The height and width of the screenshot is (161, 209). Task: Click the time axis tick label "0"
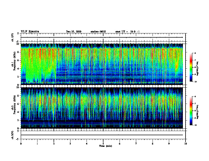21,144
